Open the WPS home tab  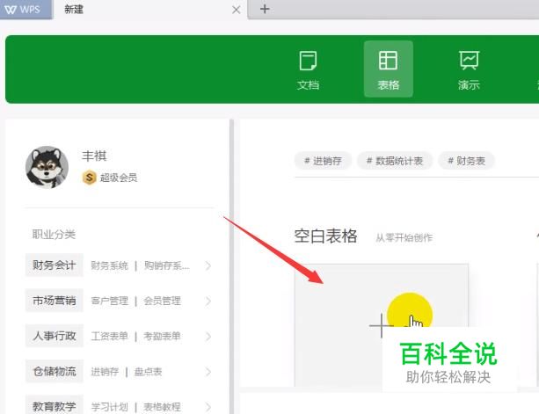pyautogui.click(x=25, y=10)
